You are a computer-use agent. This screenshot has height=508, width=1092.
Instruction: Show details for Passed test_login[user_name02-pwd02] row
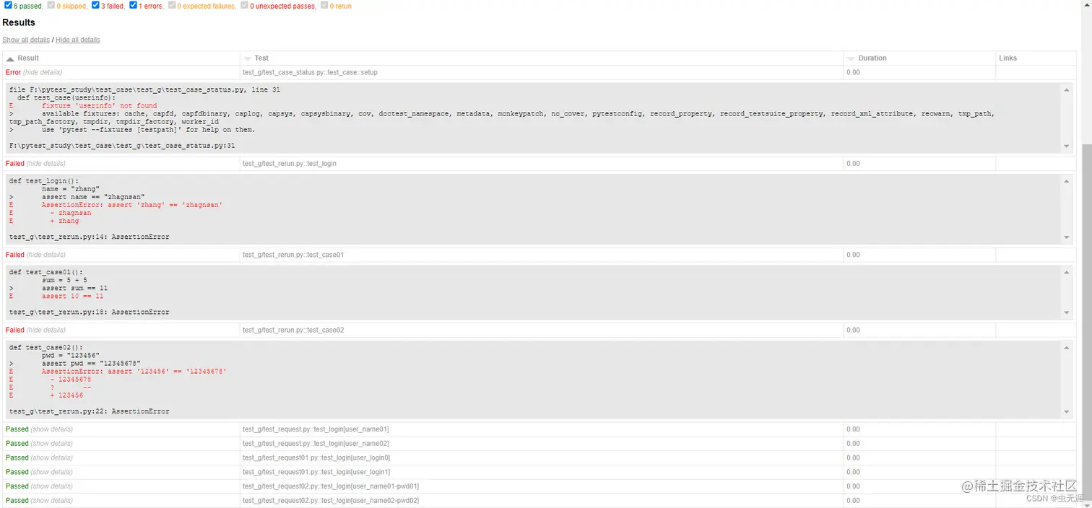[x=51, y=500]
